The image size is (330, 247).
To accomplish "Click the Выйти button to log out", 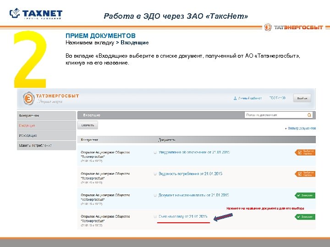I will (x=302, y=98).
